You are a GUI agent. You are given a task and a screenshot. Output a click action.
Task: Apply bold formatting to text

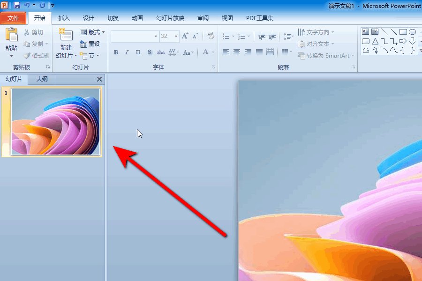point(116,52)
